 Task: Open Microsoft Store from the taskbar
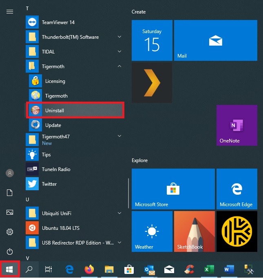pyautogui.click(x=129, y=269)
